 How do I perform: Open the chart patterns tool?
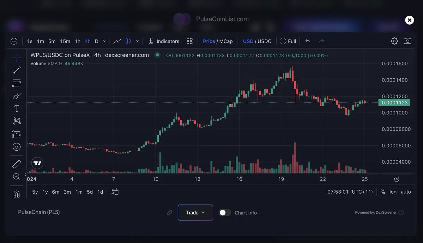pos(17,121)
